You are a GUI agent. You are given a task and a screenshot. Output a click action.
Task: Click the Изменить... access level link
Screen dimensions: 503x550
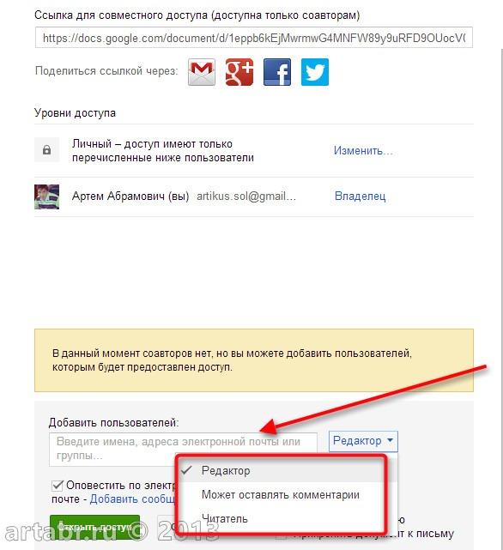click(x=363, y=150)
